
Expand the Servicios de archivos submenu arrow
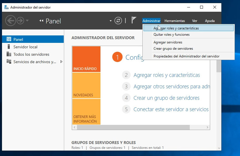61,62
